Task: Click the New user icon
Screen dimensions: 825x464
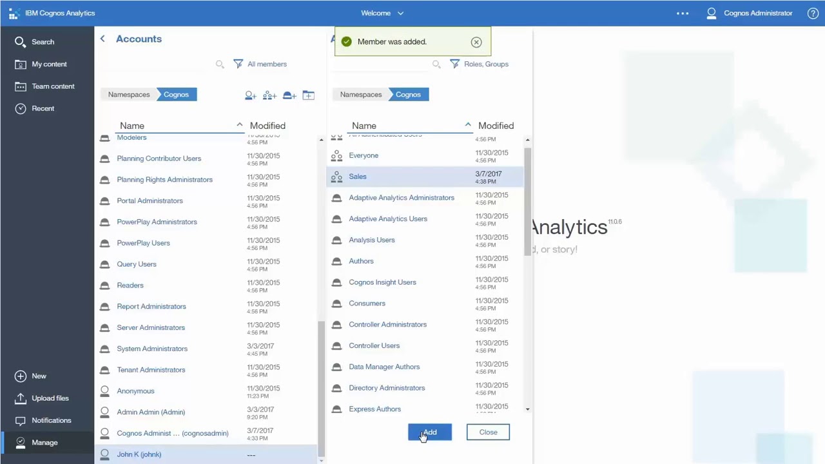Action: click(x=251, y=95)
